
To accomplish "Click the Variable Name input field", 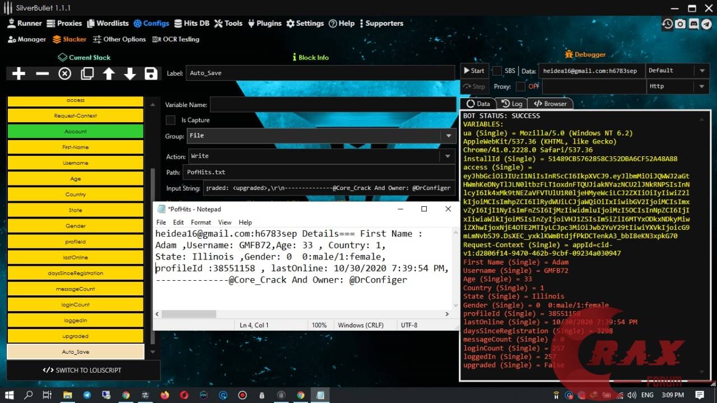I will coord(333,105).
